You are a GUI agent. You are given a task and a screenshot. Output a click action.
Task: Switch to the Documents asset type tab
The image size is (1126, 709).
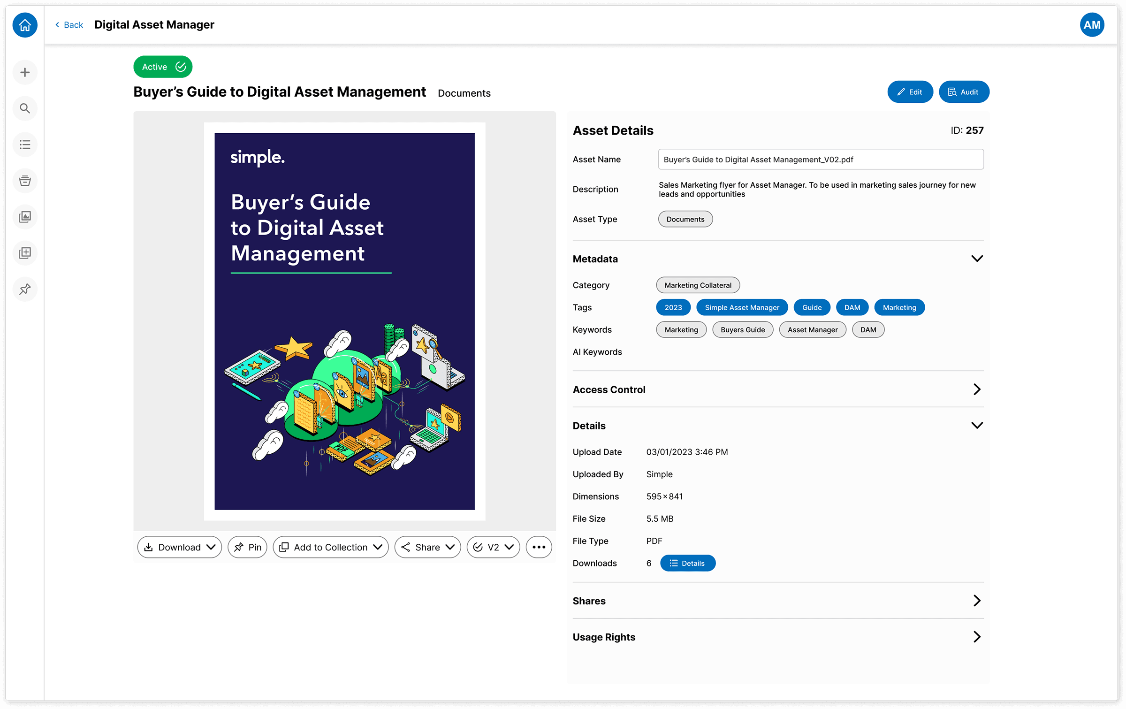coord(464,93)
